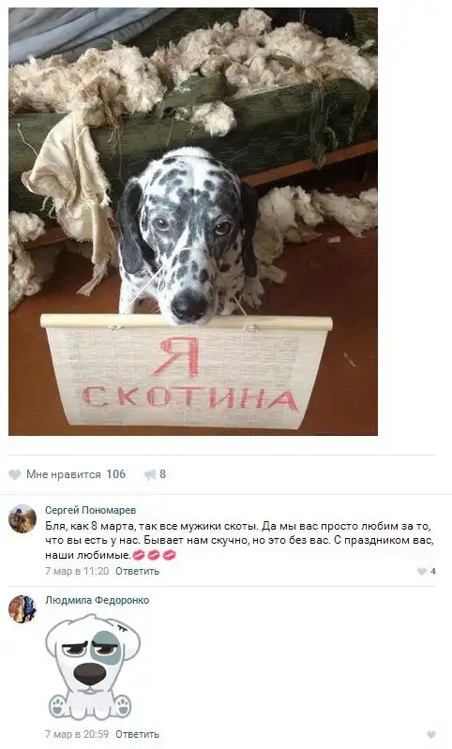Click the like count 4 on Сергей's comment
Image resolution: width=452 pixels, height=749 pixels.
point(433,571)
